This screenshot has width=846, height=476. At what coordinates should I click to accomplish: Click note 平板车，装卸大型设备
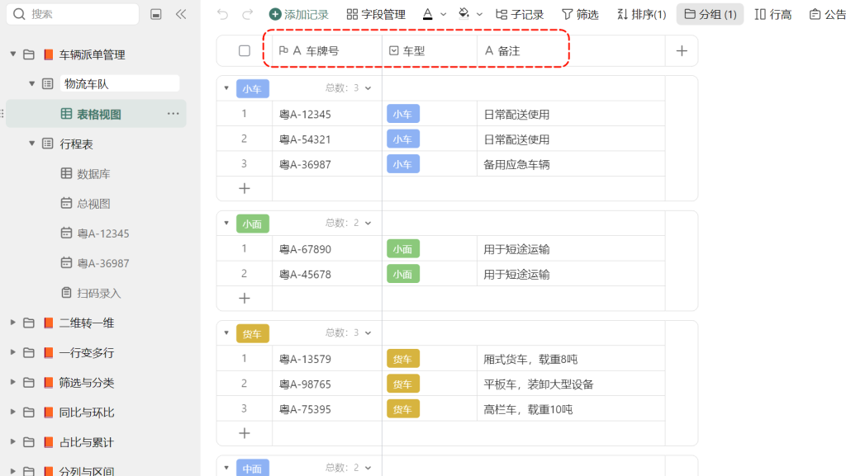(539, 384)
